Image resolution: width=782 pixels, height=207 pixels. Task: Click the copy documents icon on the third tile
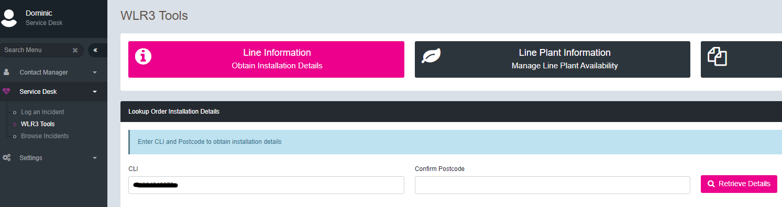point(718,56)
